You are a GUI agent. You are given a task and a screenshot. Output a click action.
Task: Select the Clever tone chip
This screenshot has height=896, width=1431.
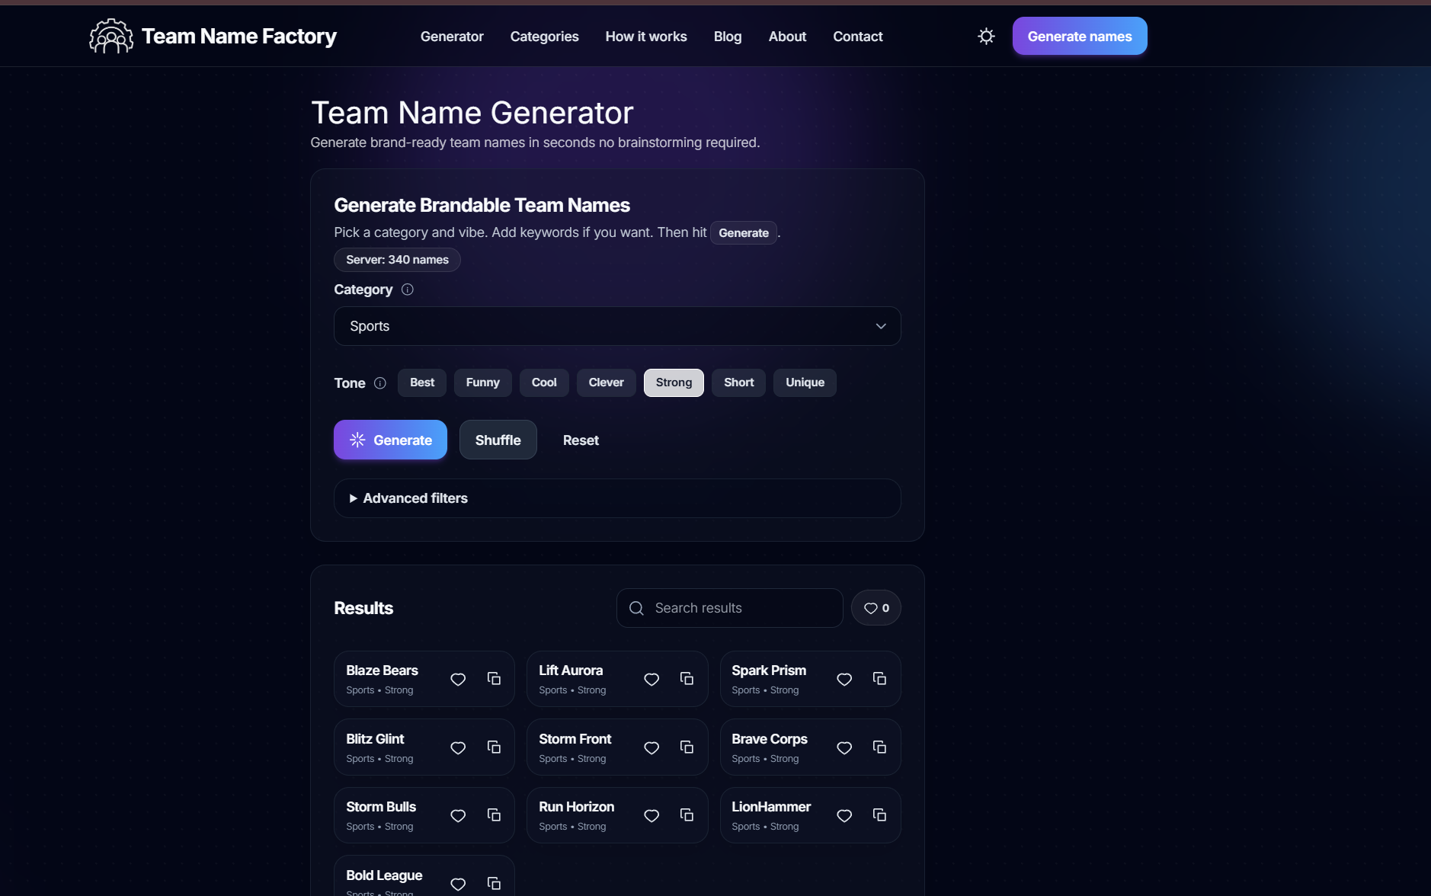(x=607, y=382)
